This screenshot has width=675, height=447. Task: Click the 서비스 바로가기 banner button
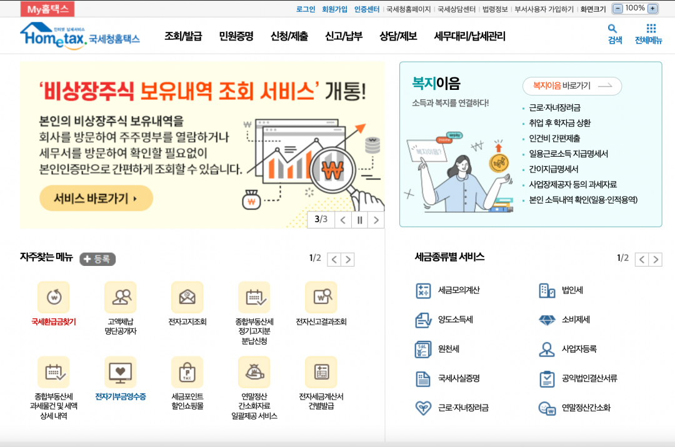click(96, 198)
